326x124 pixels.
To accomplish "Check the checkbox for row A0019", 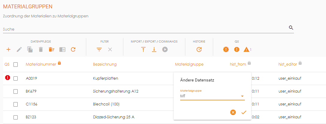I will click(16, 78).
